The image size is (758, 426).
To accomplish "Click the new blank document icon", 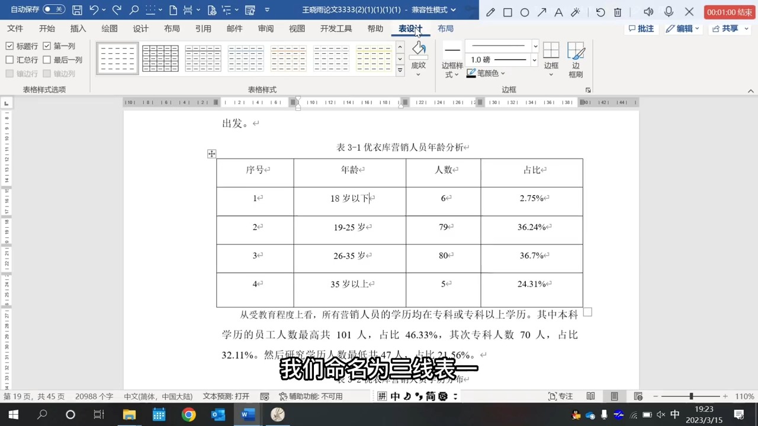I will [173, 10].
